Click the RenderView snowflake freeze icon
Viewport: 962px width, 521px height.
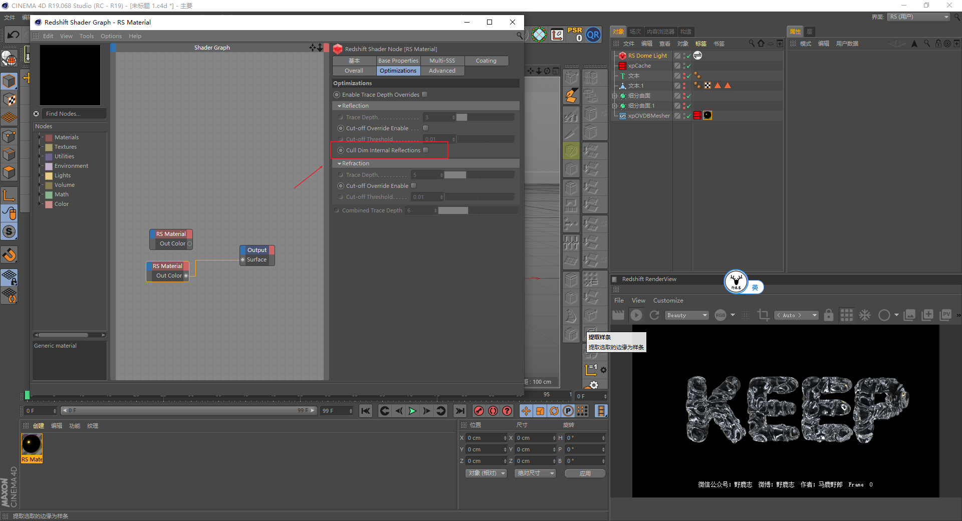coord(865,315)
